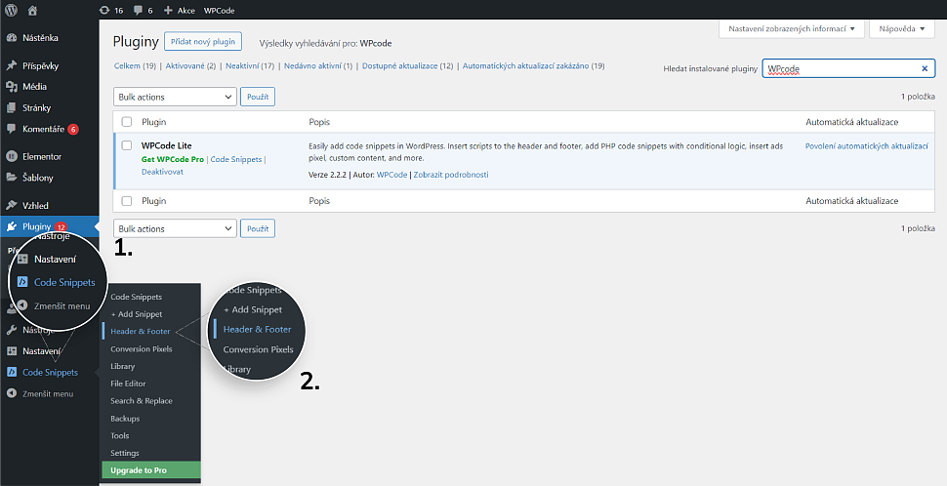The height and width of the screenshot is (486, 947).
Task: Click the Pluginy plug icon
Action: click(12, 226)
